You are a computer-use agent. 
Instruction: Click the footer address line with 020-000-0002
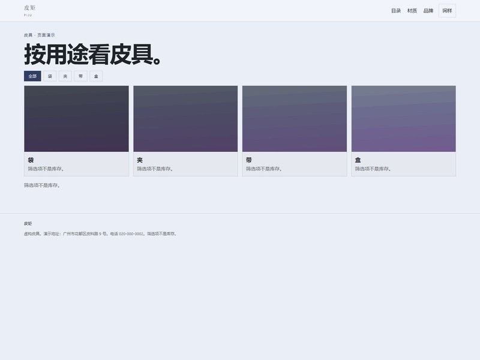click(100, 233)
